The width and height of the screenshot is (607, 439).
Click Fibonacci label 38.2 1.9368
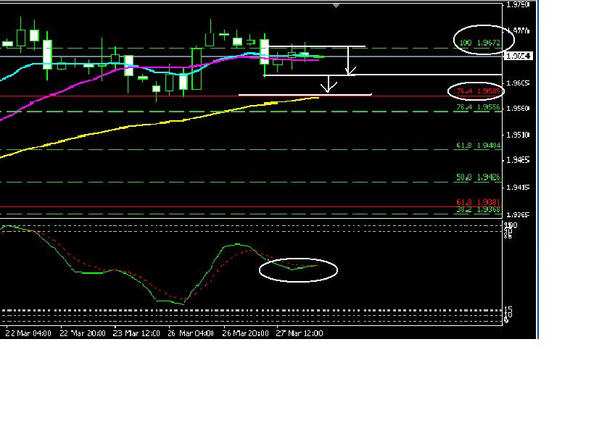click(x=479, y=209)
